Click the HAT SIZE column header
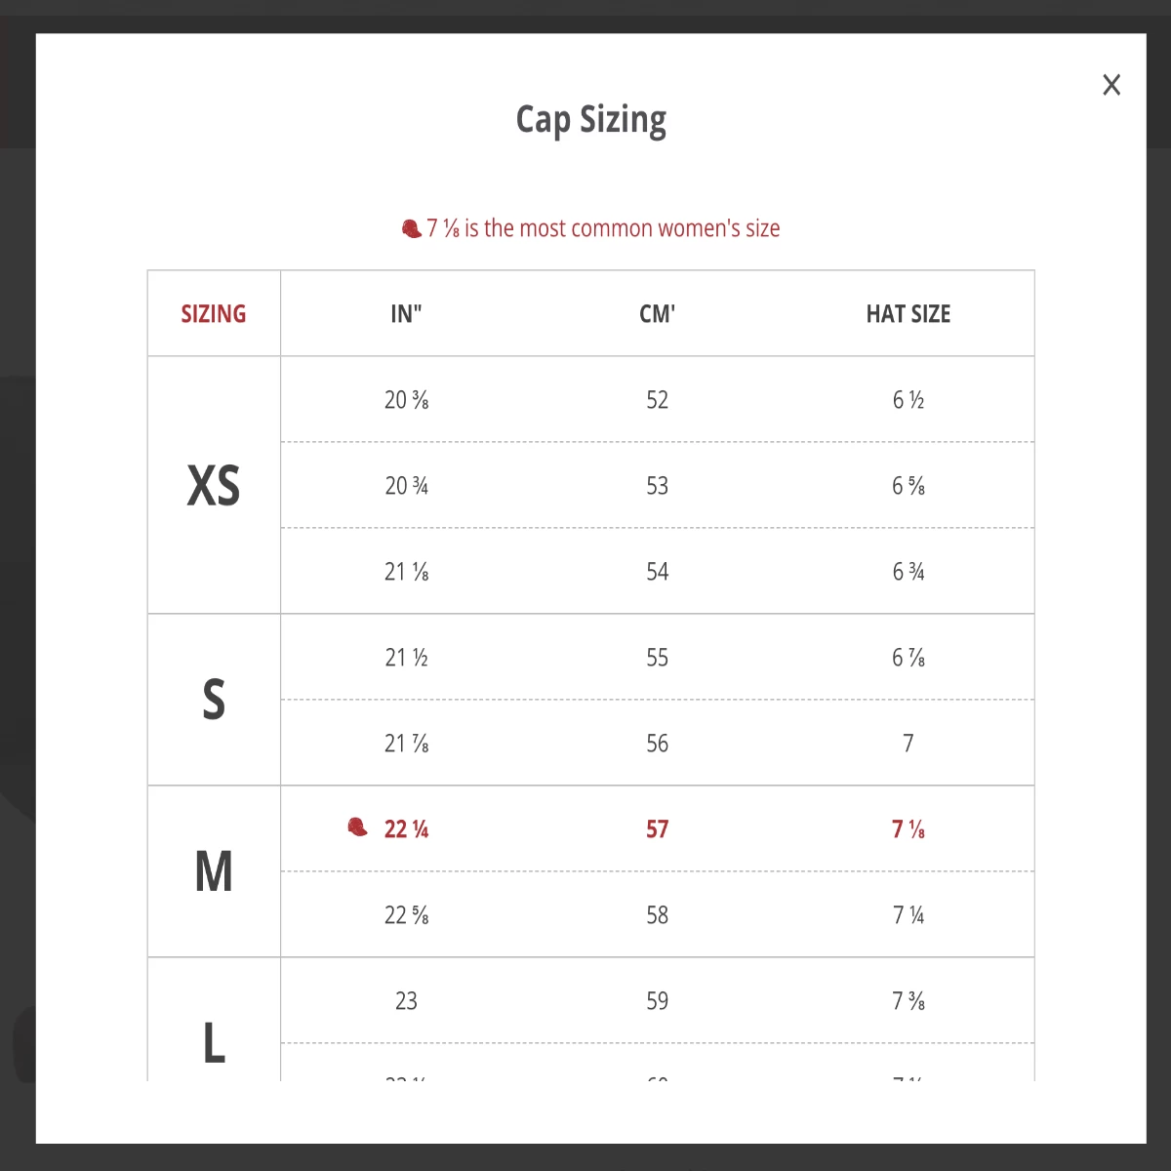 [x=908, y=314]
